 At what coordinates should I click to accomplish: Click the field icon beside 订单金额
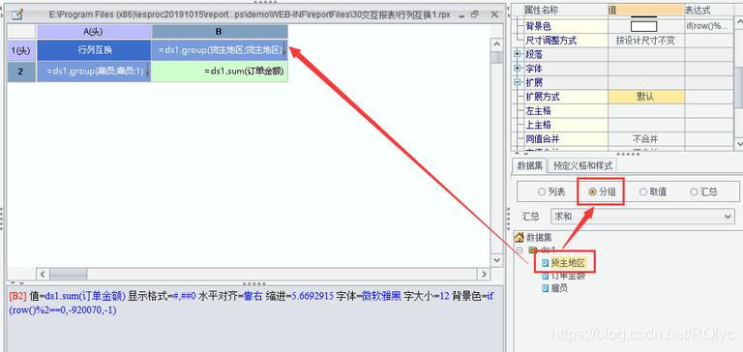[x=546, y=276]
